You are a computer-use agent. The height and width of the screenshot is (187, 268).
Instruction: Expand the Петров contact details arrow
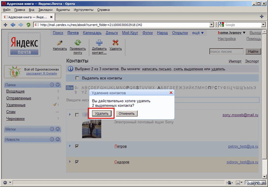pos(70,146)
